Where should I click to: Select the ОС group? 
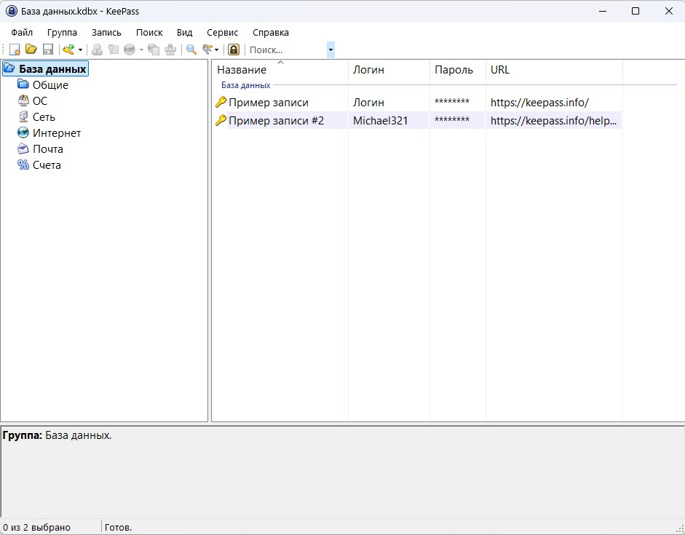click(40, 101)
